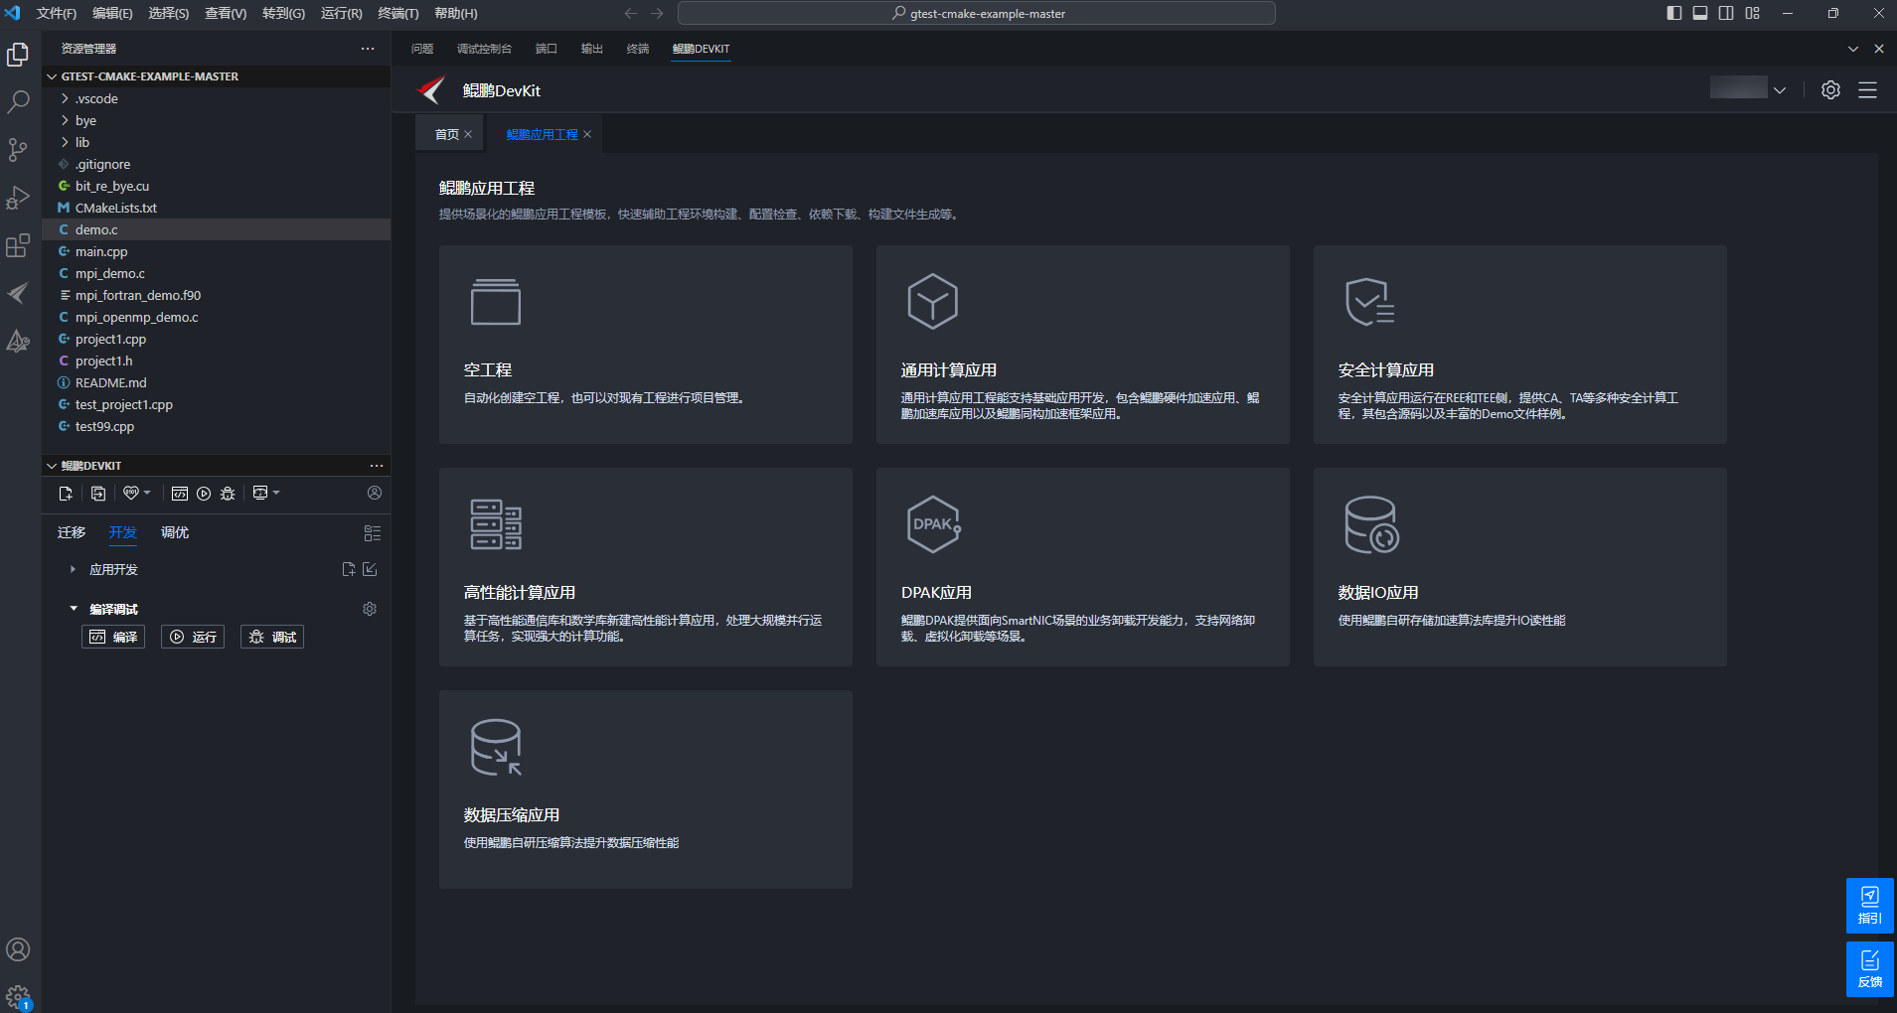The image size is (1897, 1013).
Task: Open the DPAK应用 template card
Action: [x=1083, y=567]
